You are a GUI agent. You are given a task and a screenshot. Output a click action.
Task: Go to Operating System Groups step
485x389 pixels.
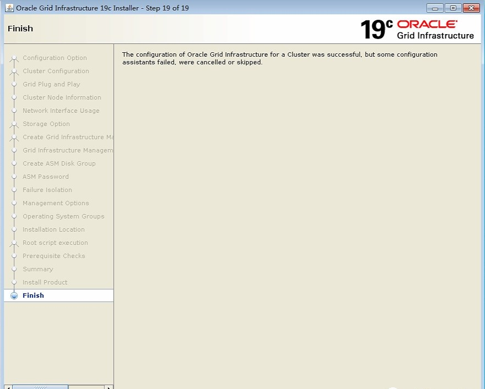63,216
